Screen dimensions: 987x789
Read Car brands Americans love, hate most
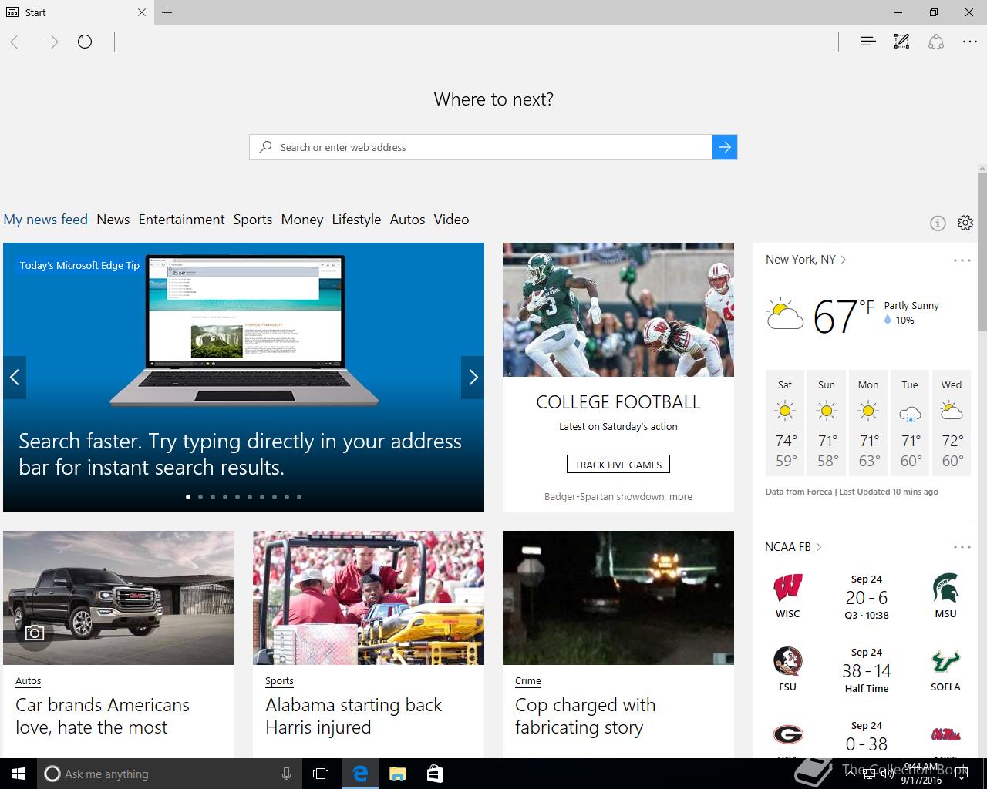pos(103,717)
